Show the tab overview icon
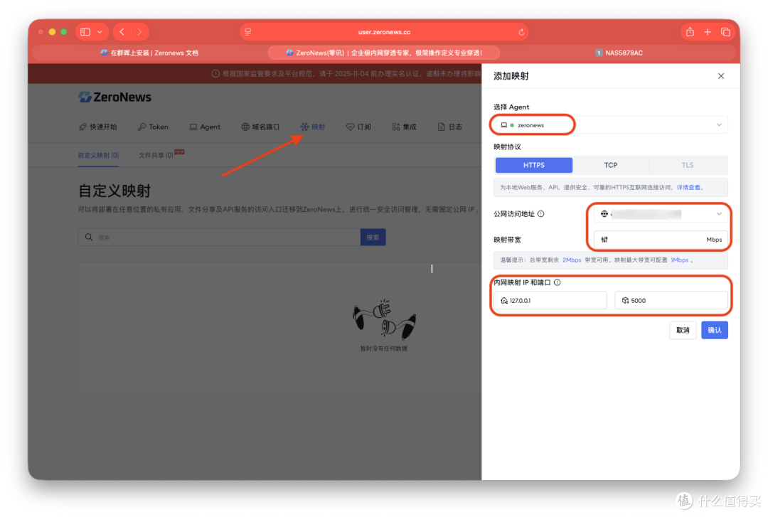This screenshot has width=768, height=517. (725, 32)
